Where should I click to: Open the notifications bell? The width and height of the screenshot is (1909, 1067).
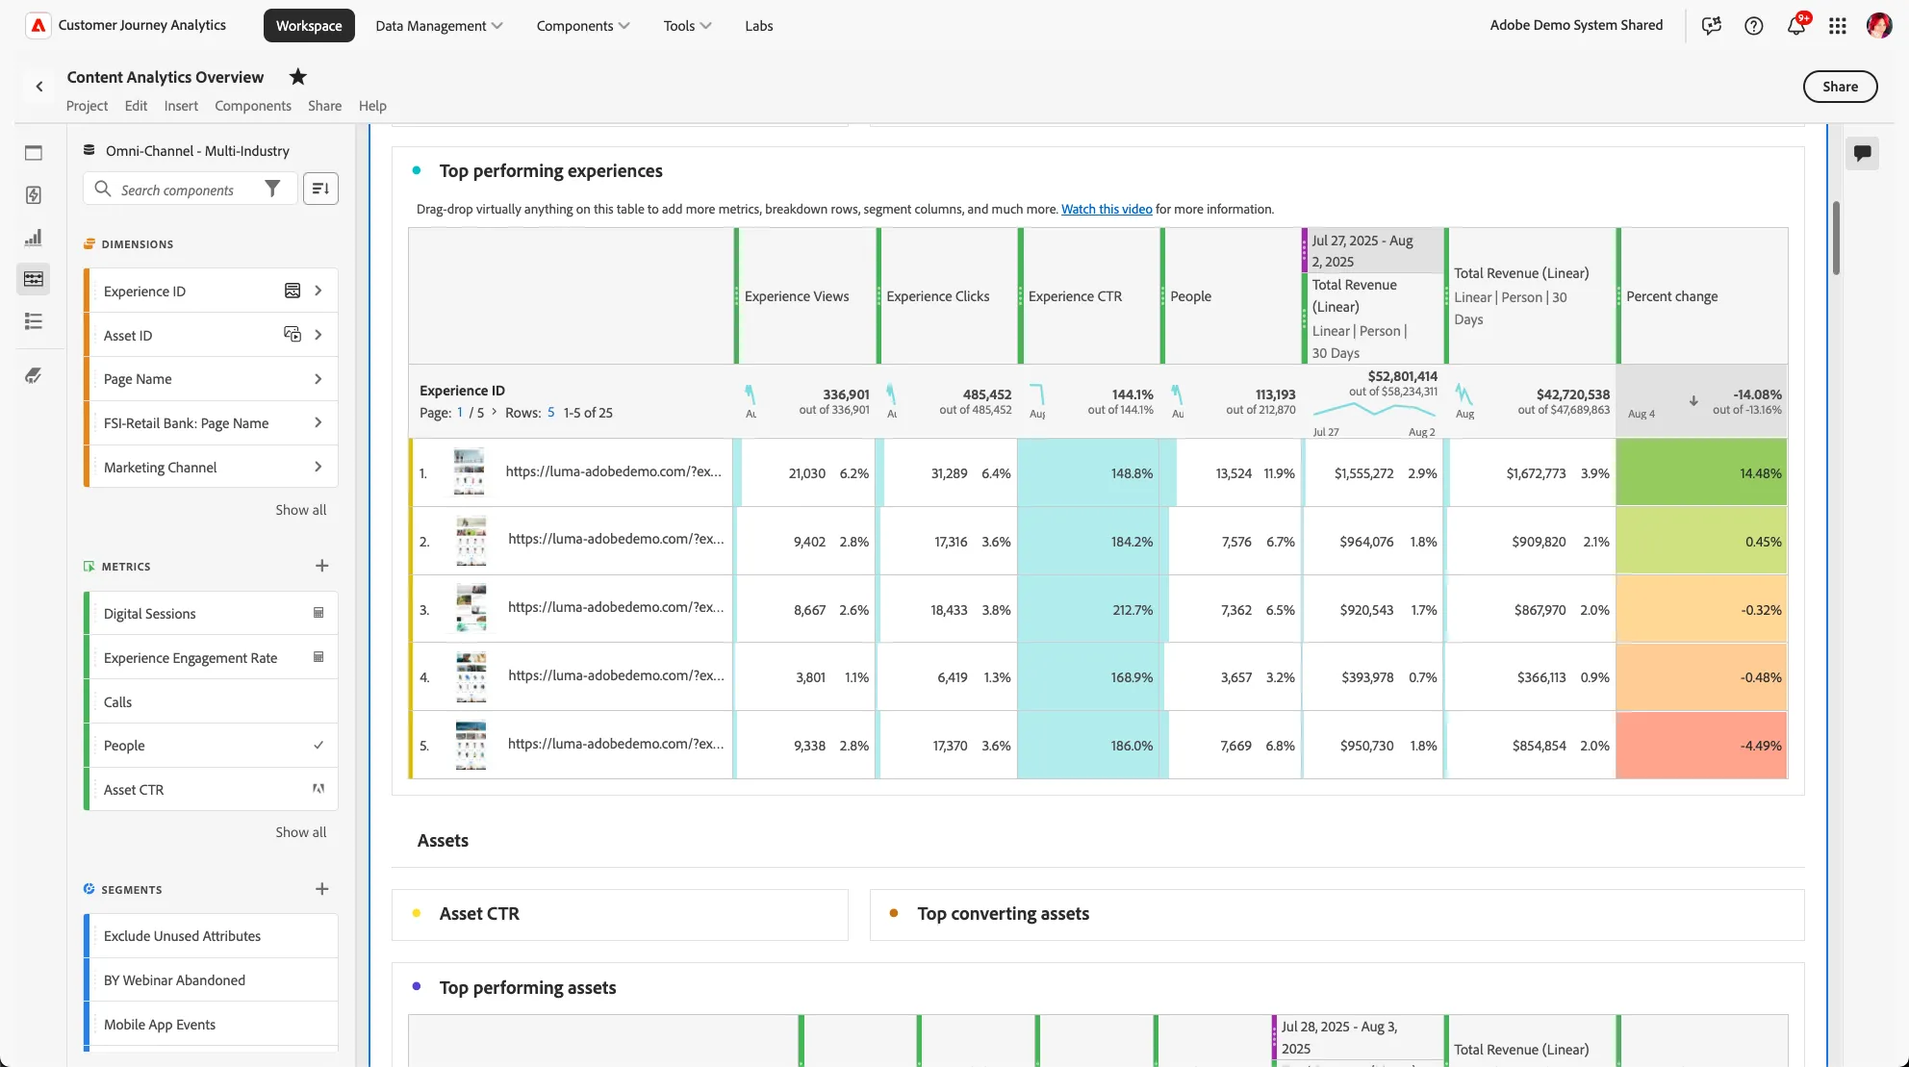[x=1796, y=26]
